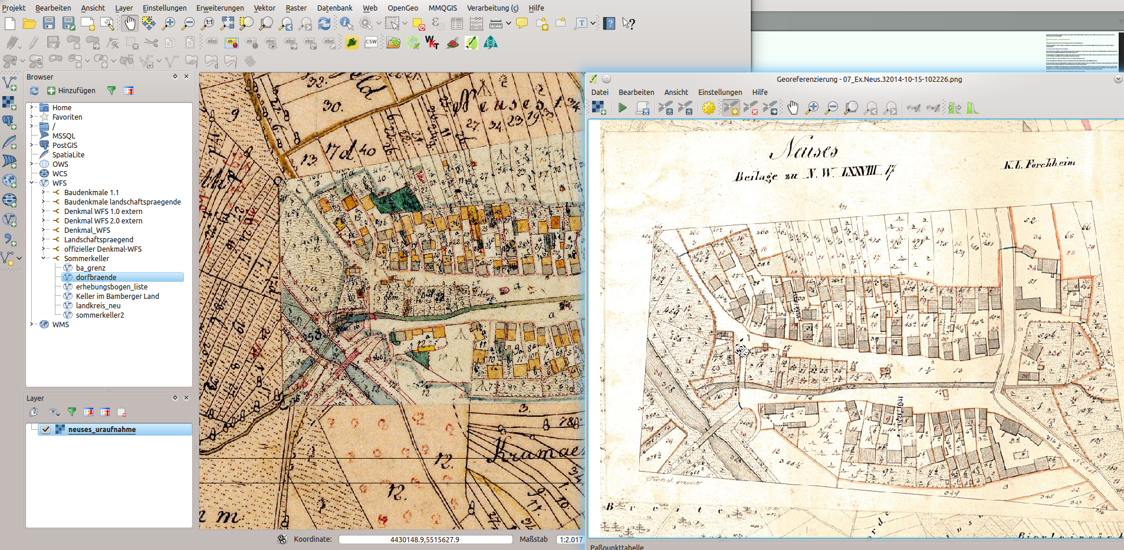This screenshot has height=550, width=1124.
Task: Toggle the Pan Map hand tool
Action: pos(129,24)
